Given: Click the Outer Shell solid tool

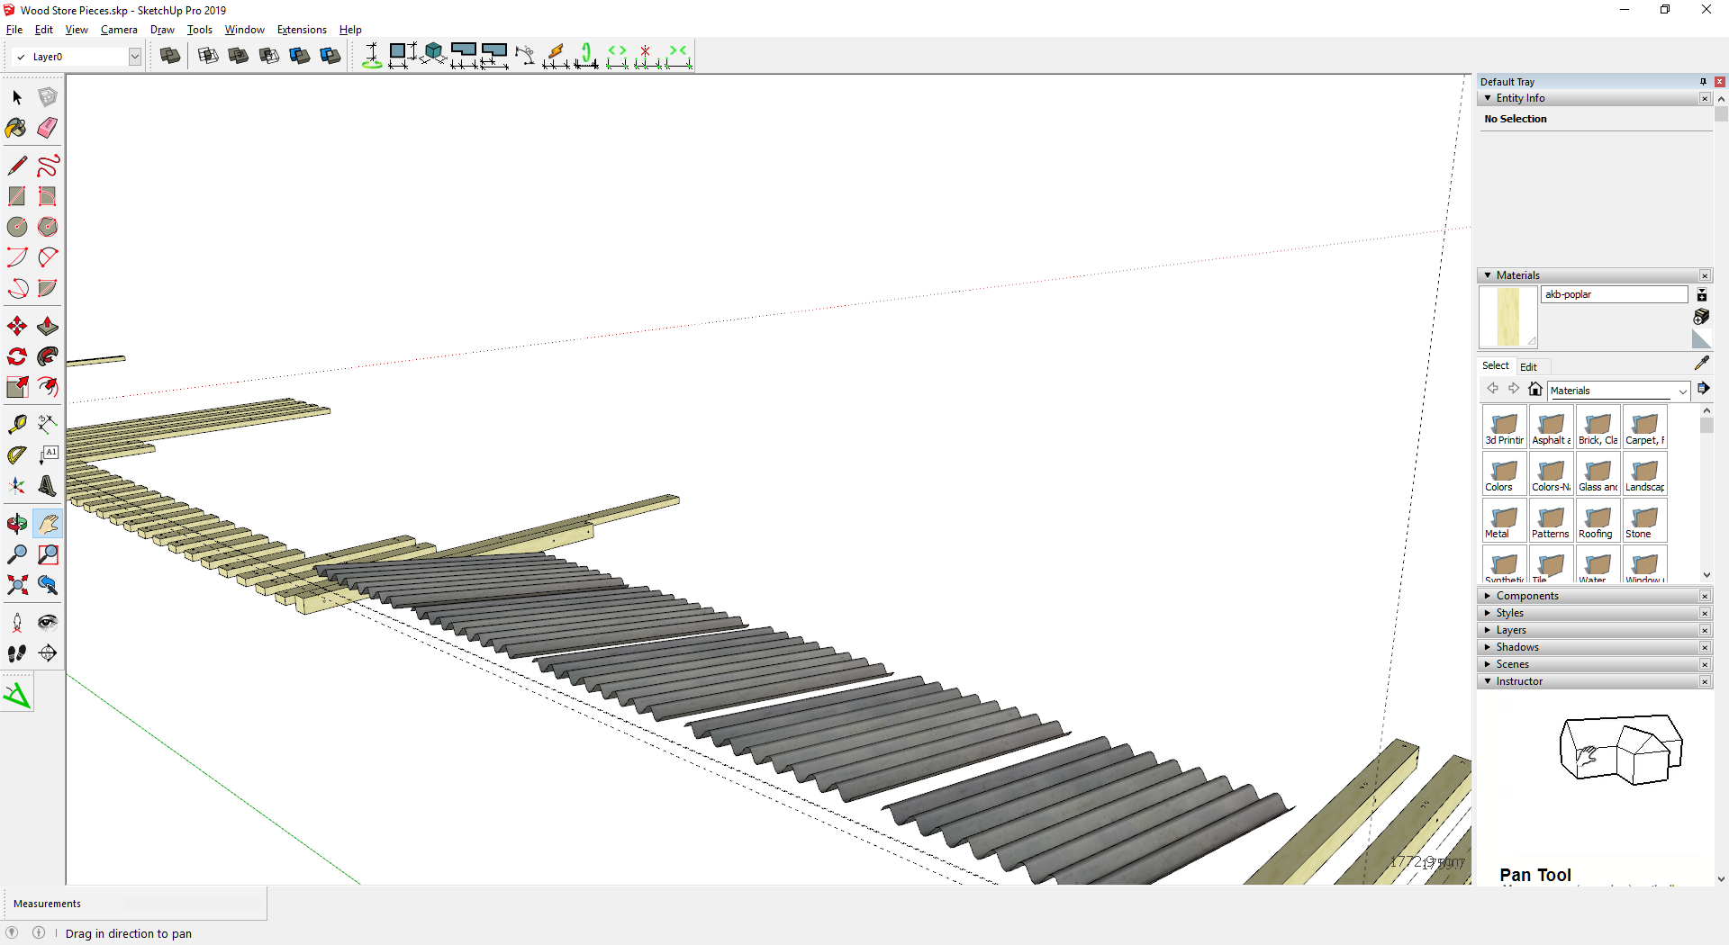Looking at the screenshot, I should pos(170,56).
